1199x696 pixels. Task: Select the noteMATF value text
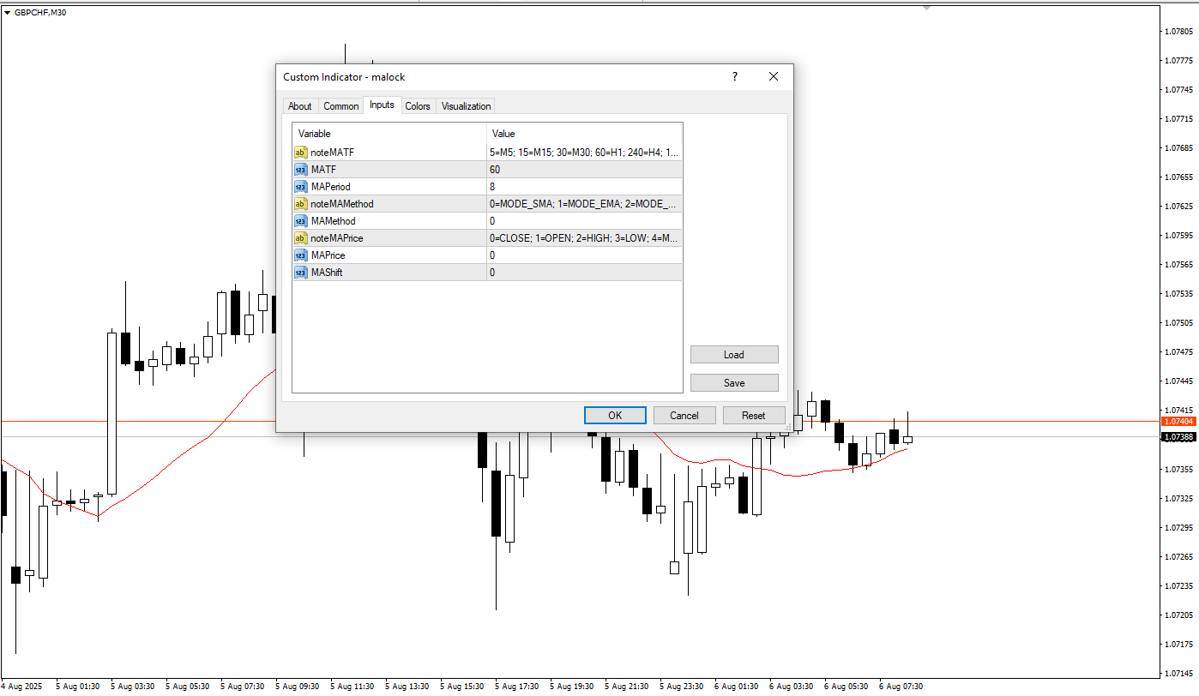point(584,153)
